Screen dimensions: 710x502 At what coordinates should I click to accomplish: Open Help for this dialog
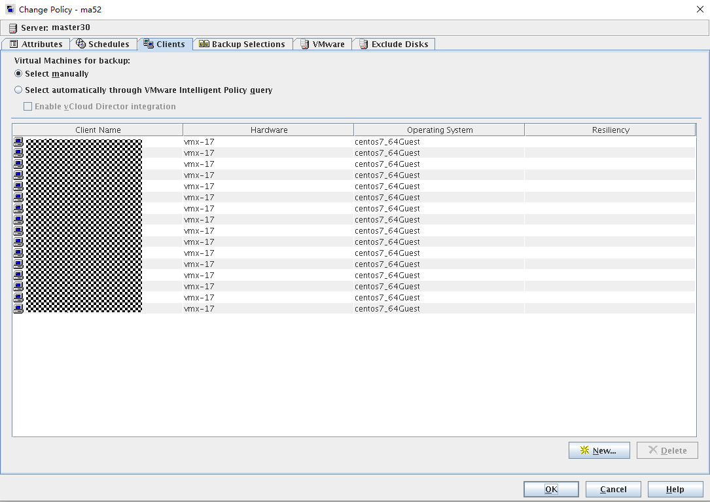(x=675, y=490)
